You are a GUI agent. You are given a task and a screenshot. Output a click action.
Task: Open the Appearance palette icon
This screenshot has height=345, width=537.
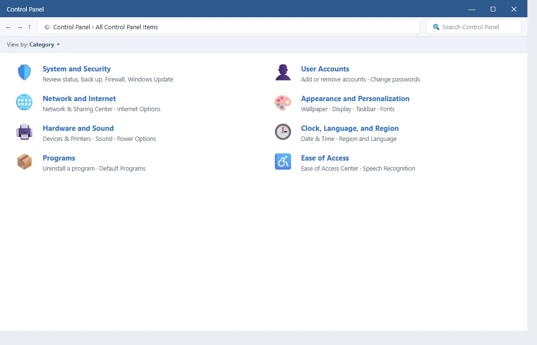[x=283, y=103]
